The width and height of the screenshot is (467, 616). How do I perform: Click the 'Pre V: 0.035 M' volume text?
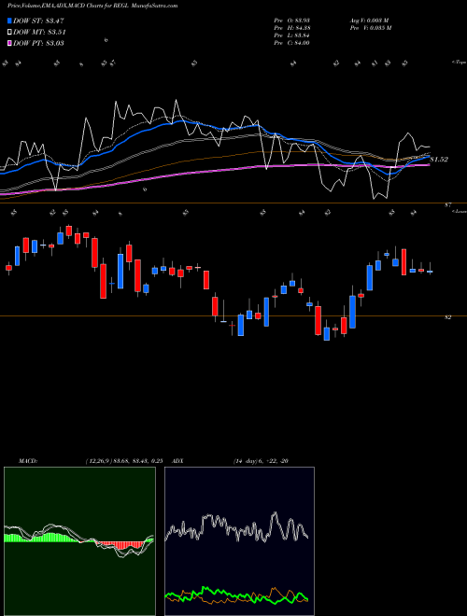(x=370, y=28)
